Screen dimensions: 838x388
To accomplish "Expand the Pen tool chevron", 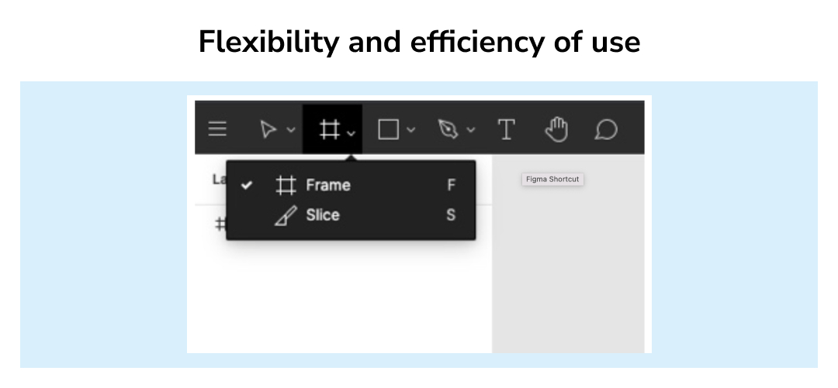I will [470, 129].
